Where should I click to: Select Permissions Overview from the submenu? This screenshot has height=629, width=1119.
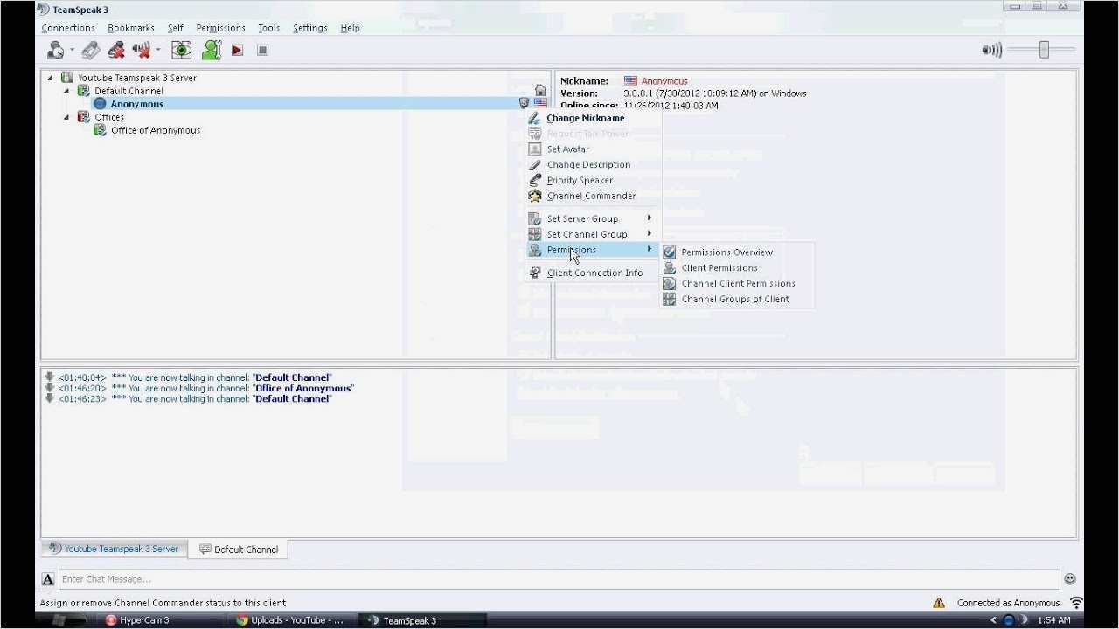point(726,252)
